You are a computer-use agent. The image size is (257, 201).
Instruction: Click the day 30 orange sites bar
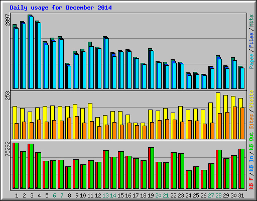235,123
